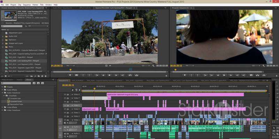Toggle first accelerated effects filter icon
This screenshot has height=139, width=279.
coord(34,83)
